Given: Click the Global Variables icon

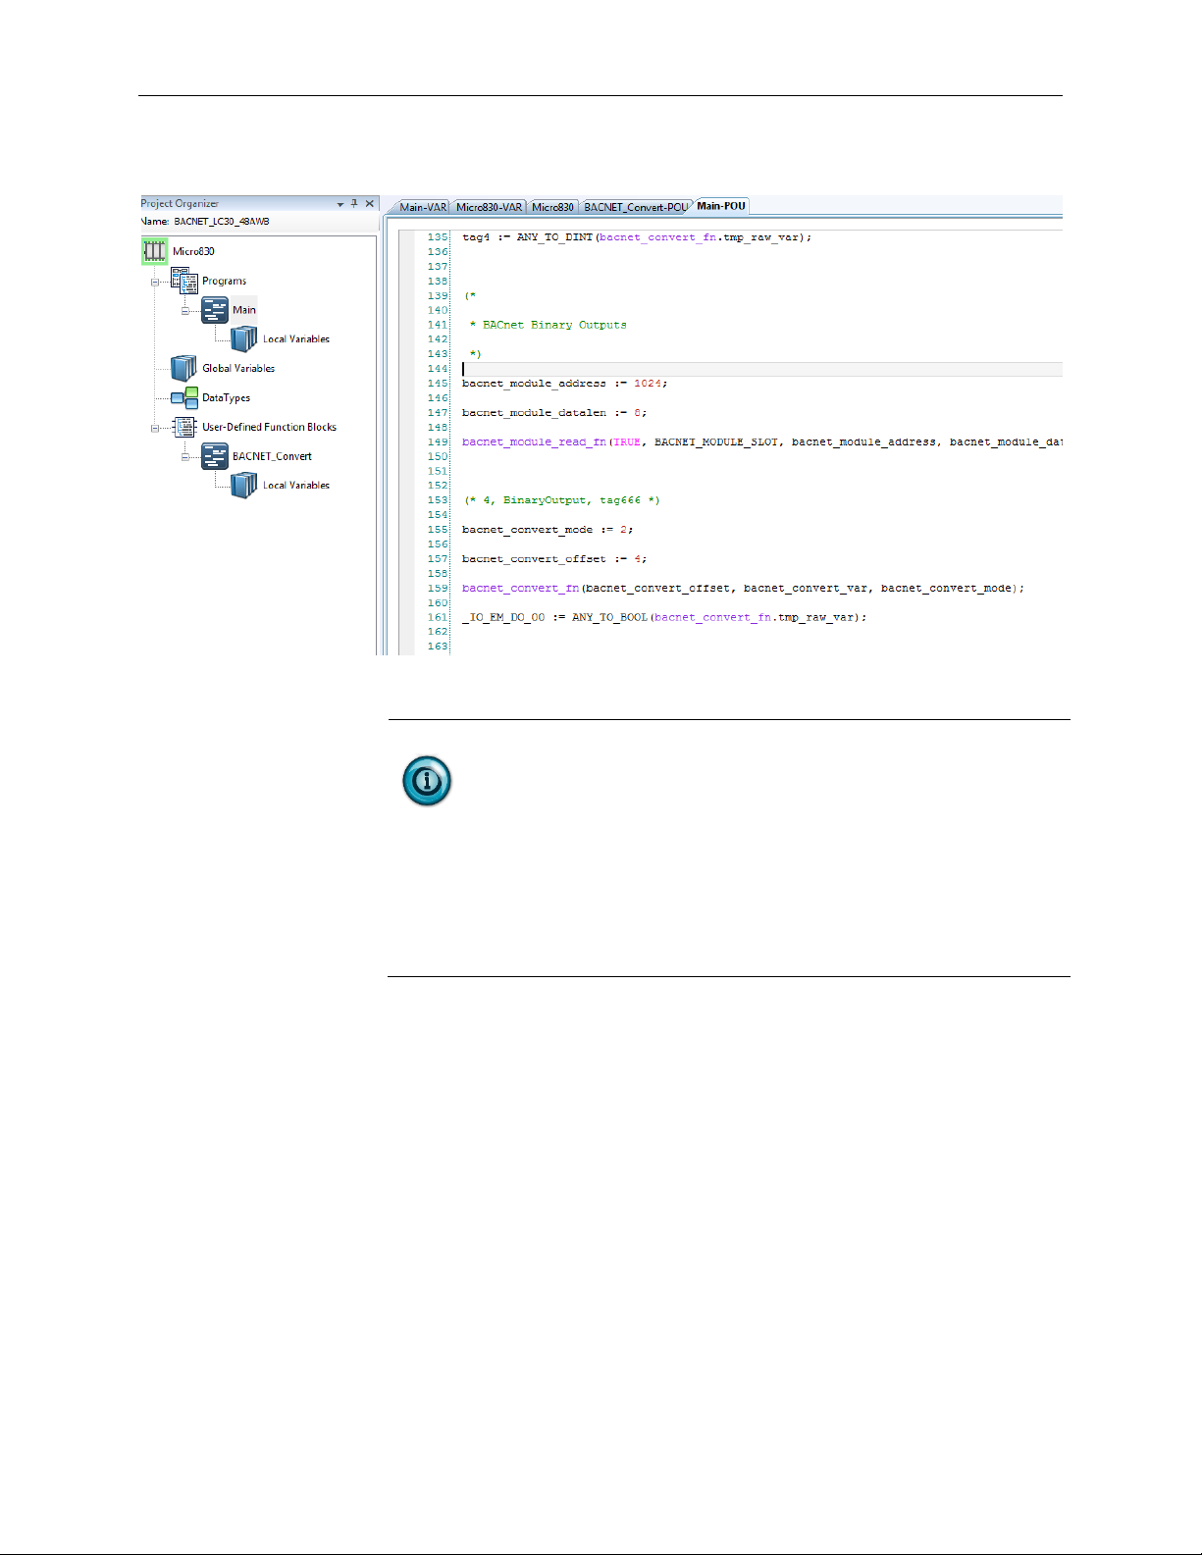Looking at the screenshot, I should click(x=184, y=368).
